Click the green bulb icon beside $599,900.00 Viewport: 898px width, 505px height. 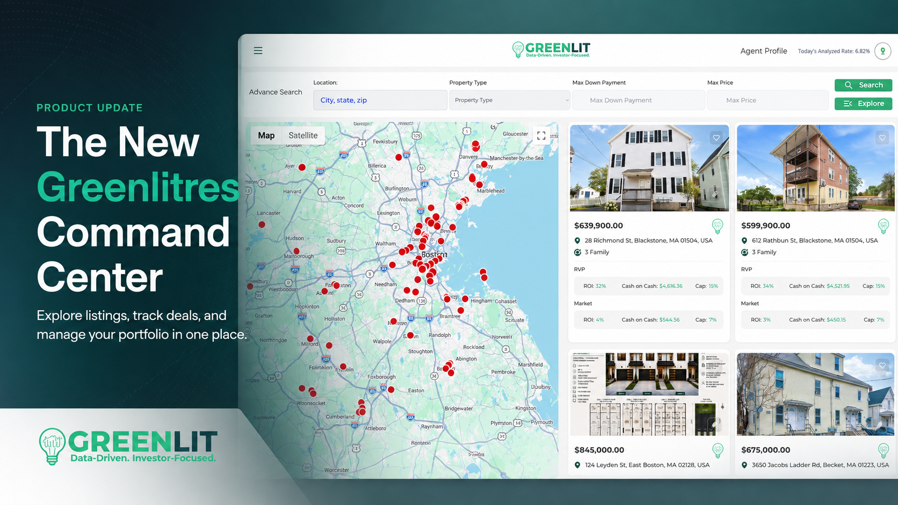click(x=883, y=226)
